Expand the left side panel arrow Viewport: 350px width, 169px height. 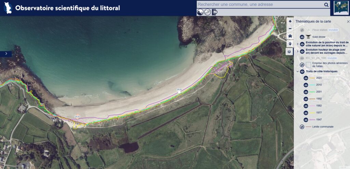point(6,54)
